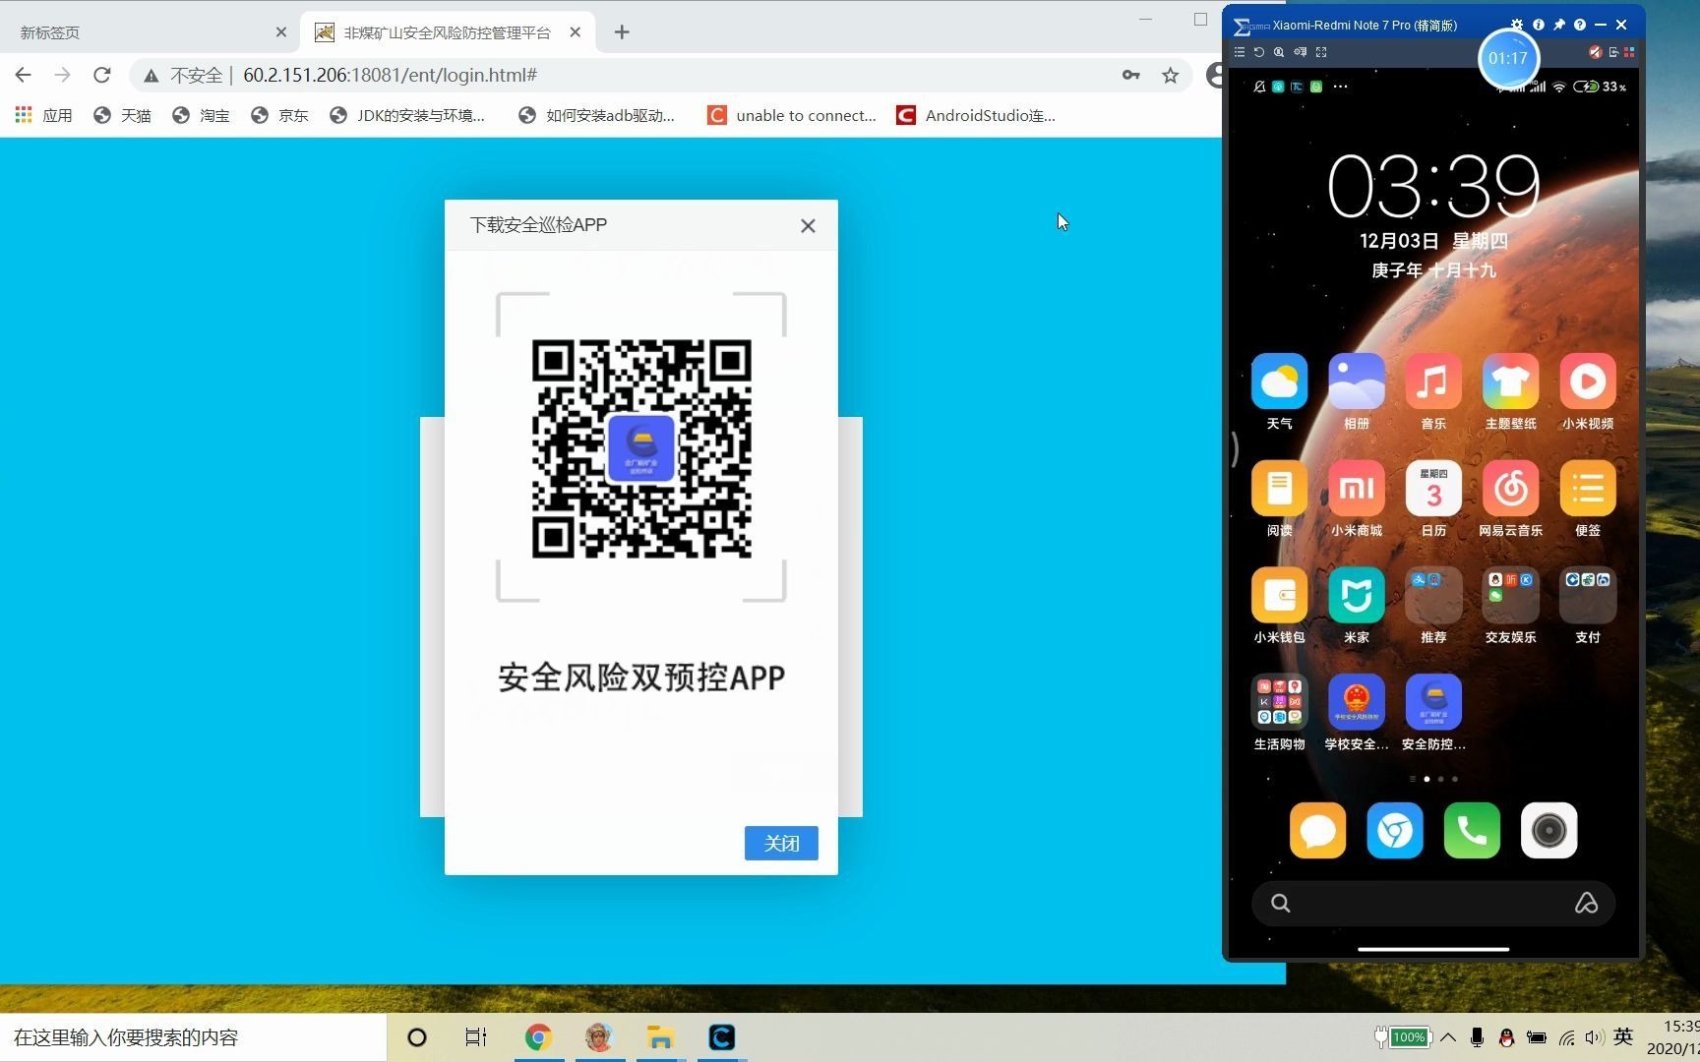Launch 网易云音乐 NetEase music app
Image resolution: width=1700 pixels, height=1062 pixels.
click(x=1511, y=488)
